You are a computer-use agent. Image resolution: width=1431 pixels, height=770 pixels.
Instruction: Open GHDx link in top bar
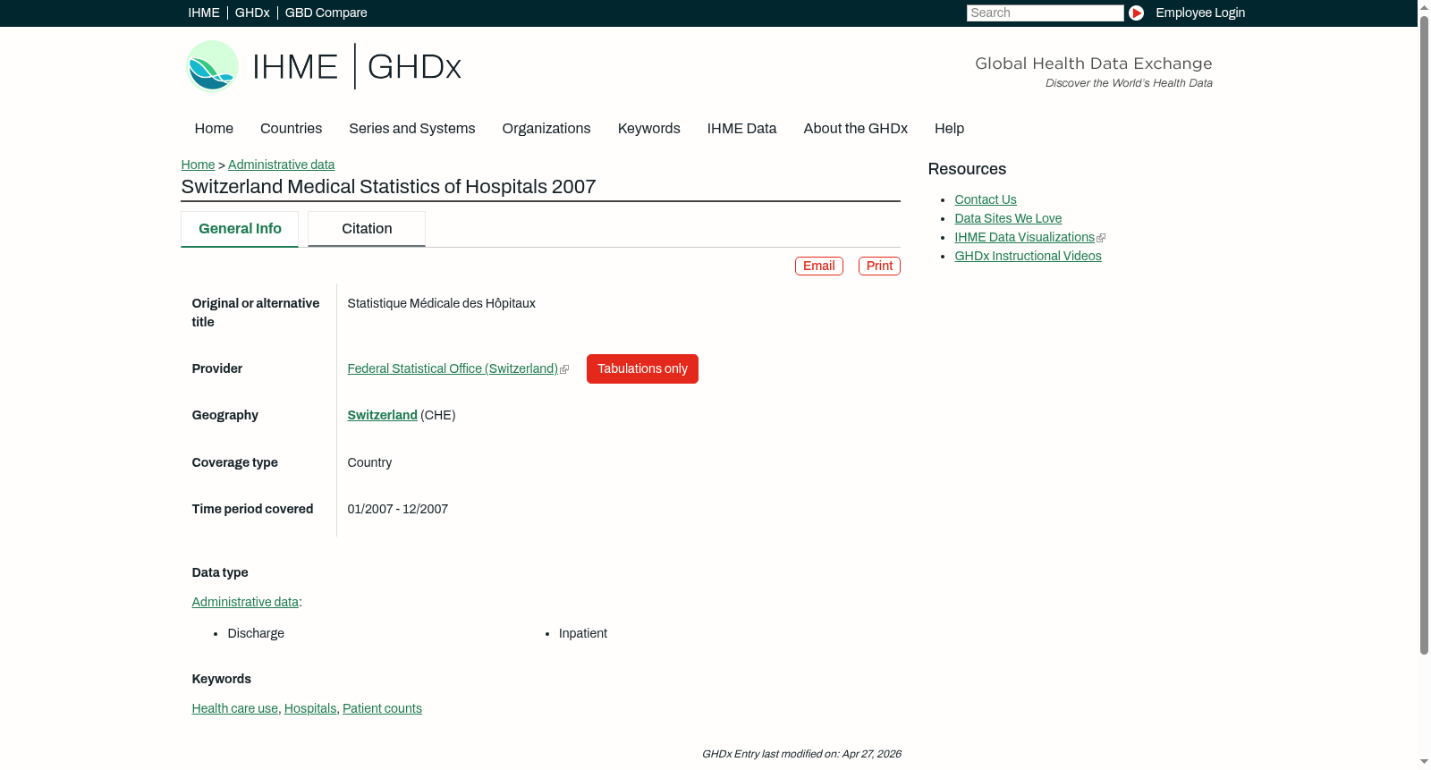pos(252,13)
